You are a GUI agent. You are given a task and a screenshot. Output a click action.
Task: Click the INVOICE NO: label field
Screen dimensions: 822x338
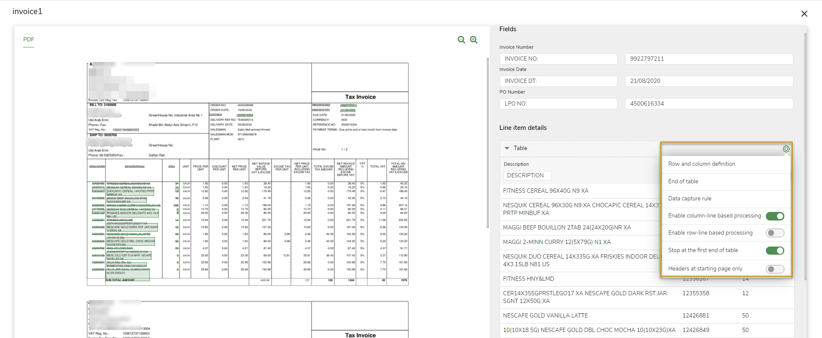tap(558, 59)
